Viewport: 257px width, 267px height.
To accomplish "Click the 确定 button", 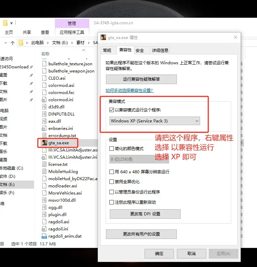I will tap(159, 254).
